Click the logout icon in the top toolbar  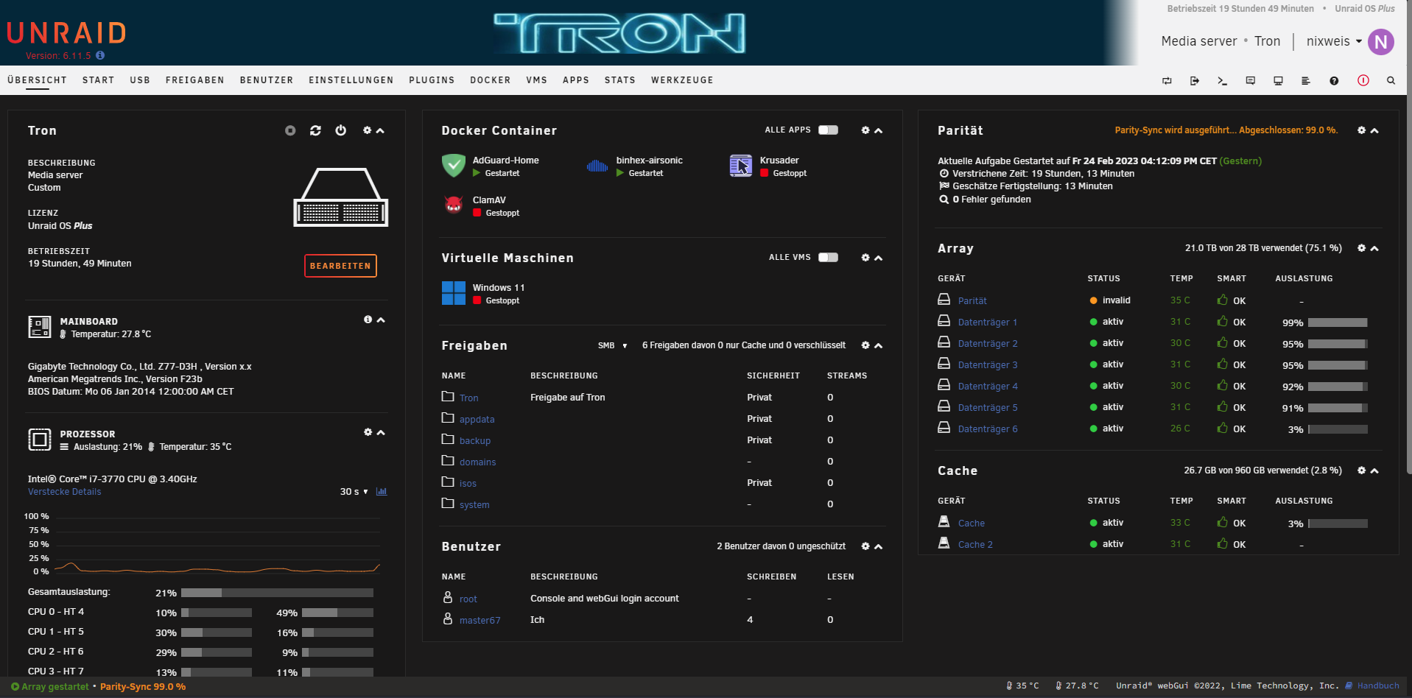tap(1195, 81)
